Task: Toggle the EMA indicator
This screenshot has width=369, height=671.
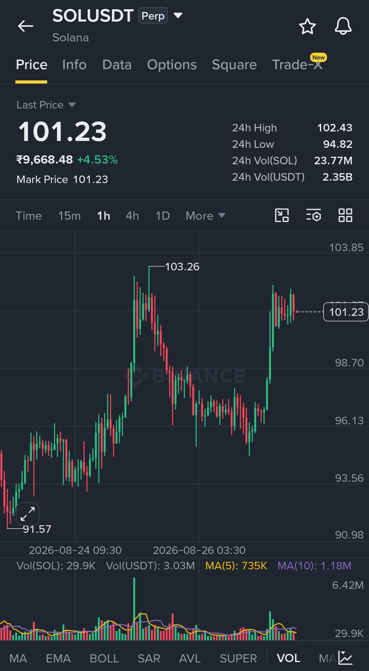Action: (58, 658)
